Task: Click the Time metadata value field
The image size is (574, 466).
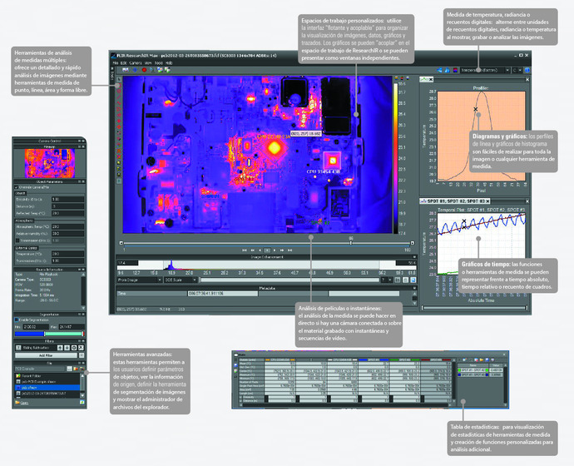Action: coord(223,294)
